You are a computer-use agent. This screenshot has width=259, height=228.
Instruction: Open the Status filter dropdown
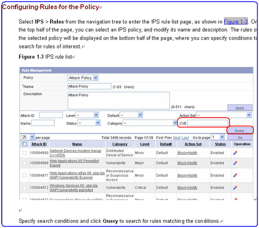(89, 123)
